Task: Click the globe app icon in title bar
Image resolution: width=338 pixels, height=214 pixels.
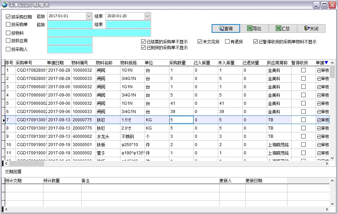Action: 4,5
